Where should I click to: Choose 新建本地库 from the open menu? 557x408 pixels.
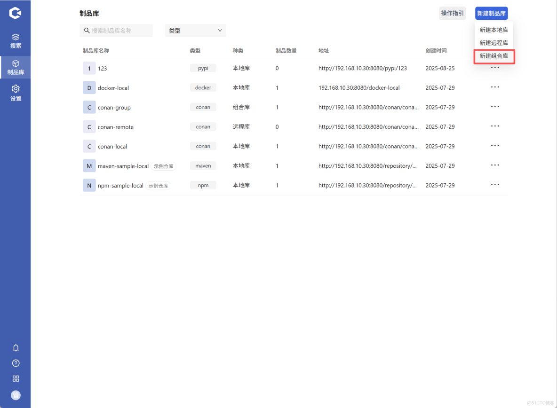[493, 30]
